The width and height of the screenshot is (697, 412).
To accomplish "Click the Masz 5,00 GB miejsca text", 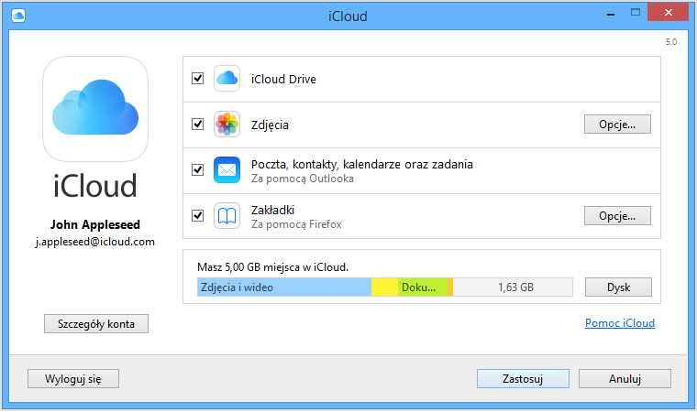I will pos(272,267).
